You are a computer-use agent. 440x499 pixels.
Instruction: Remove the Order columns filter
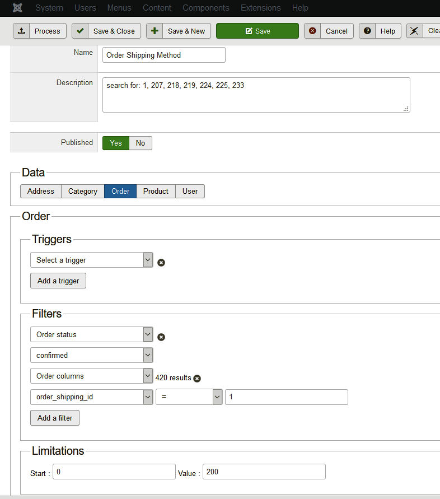197,378
